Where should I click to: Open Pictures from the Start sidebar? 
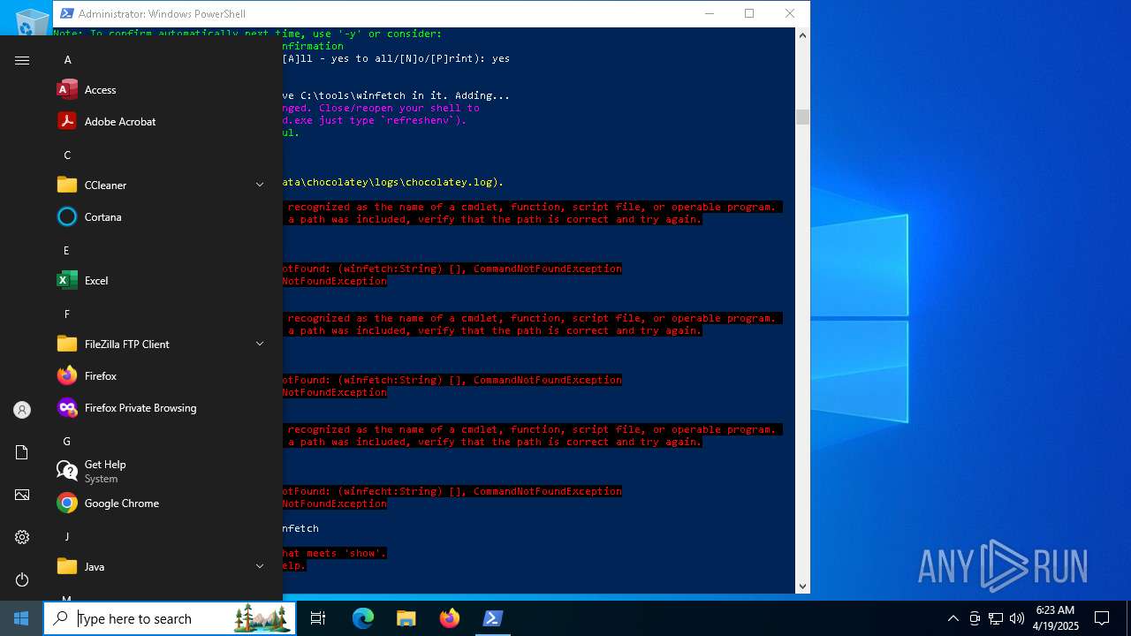(22, 495)
